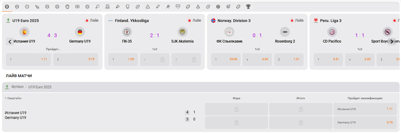401x133 pixels.
Task: Open the basketball sport icon
Action: pos(17,7)
